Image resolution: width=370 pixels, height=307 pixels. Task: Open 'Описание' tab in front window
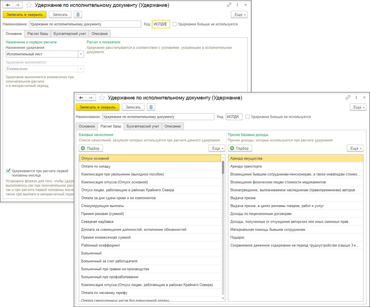point(173,126)
